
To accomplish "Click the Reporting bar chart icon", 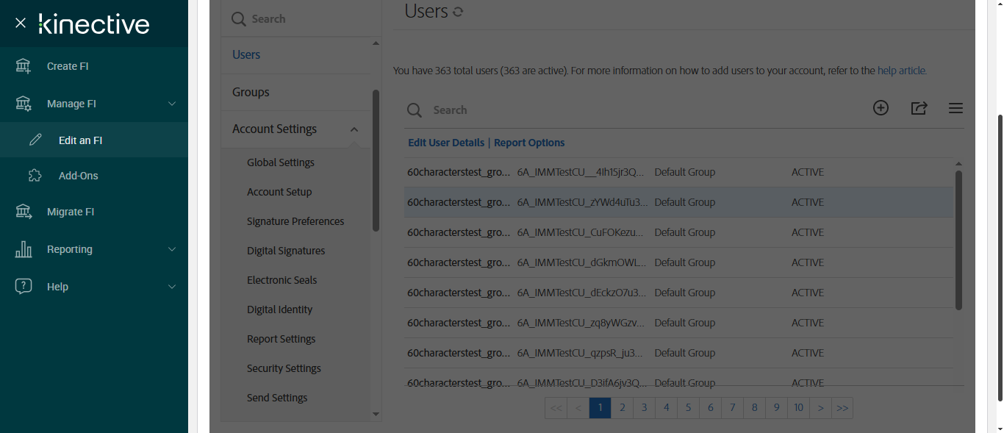I will tap(24, 249).
